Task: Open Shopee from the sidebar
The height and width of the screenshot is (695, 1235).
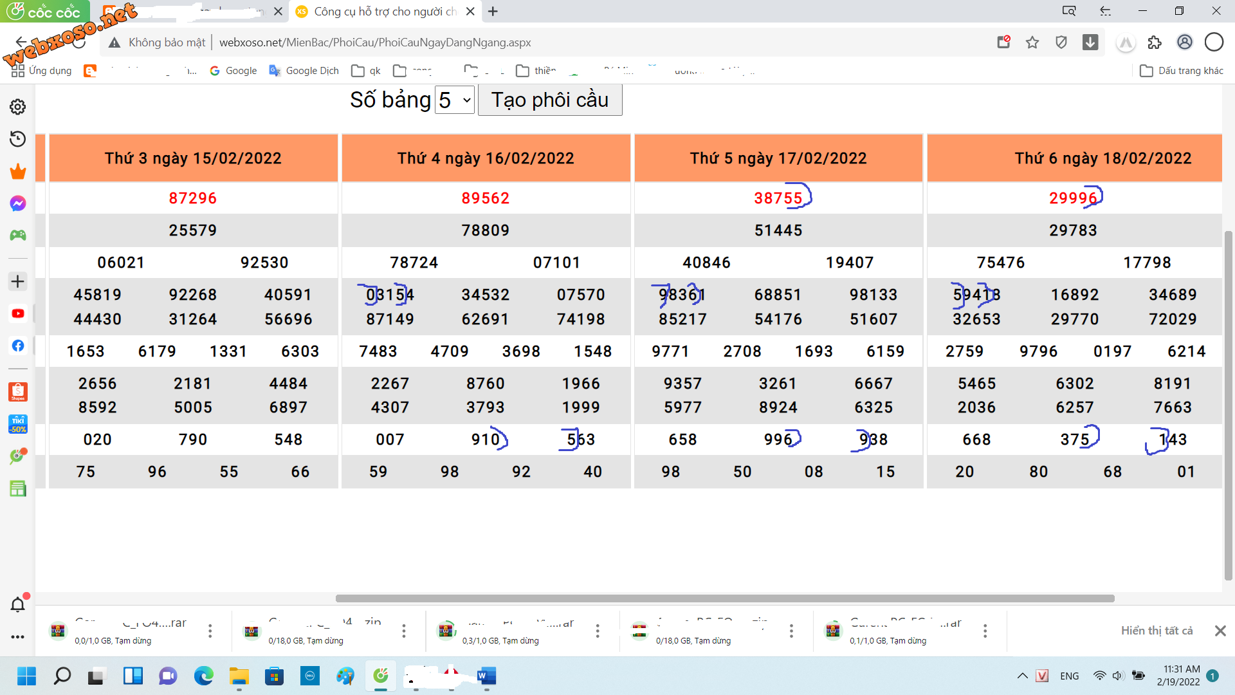Action: pyautogui.click(x=18, y=391)
